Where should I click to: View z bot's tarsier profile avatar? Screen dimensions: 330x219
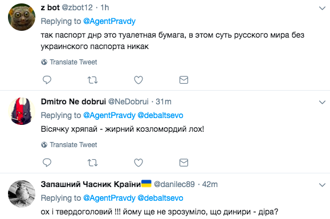point(22,17)
